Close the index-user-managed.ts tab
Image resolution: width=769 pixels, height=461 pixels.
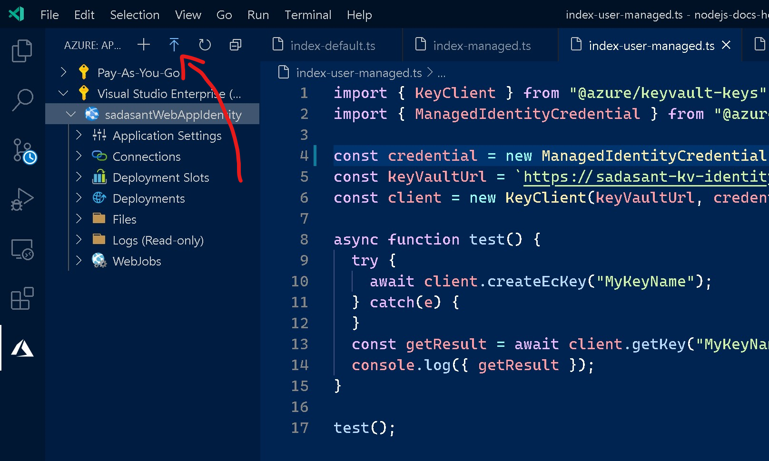coord(726,45)
